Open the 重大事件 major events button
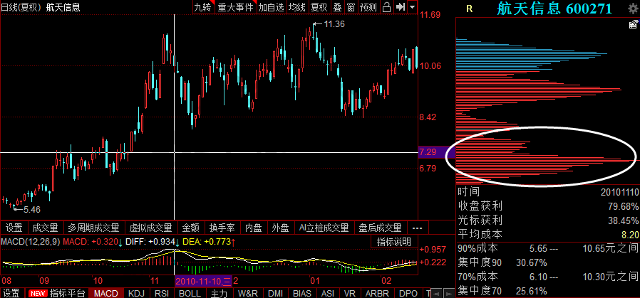The image size is (640, 298). pyautogui.click(x=235, y=7)
